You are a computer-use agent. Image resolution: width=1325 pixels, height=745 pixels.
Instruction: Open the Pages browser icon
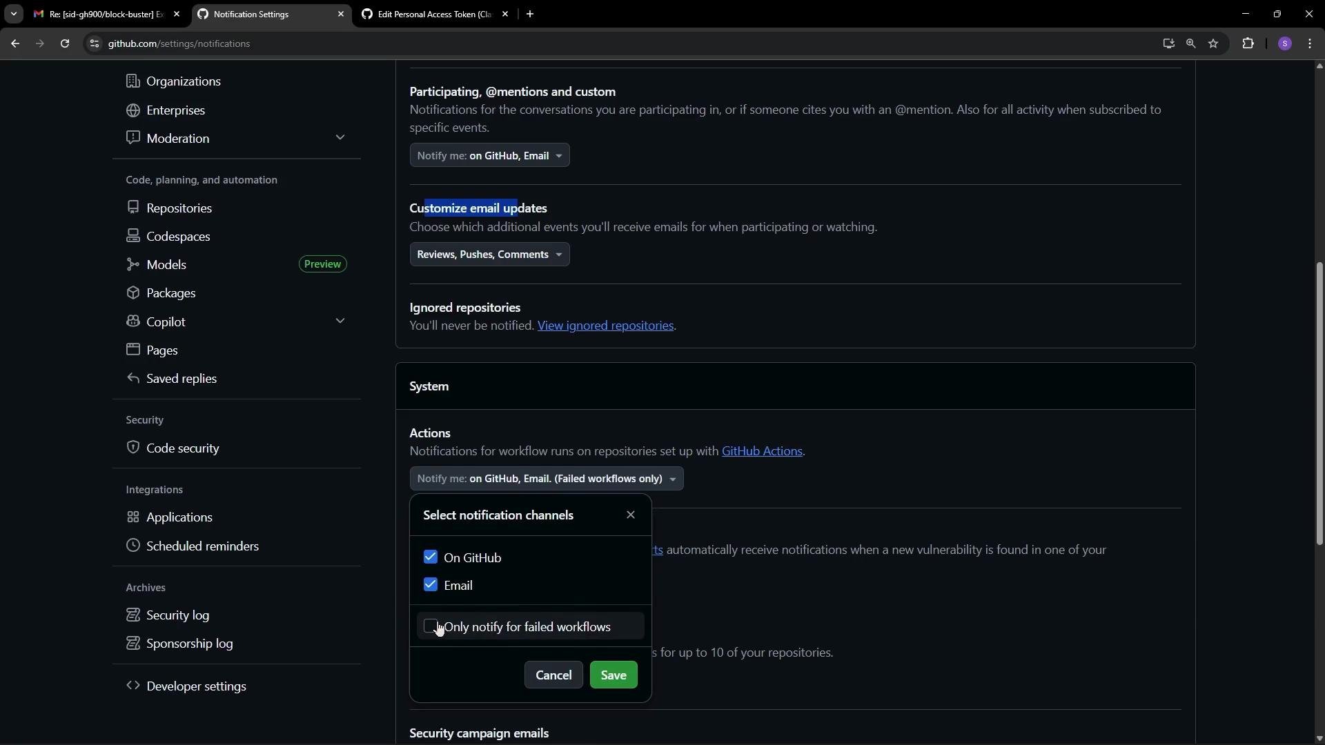(132, 350)
